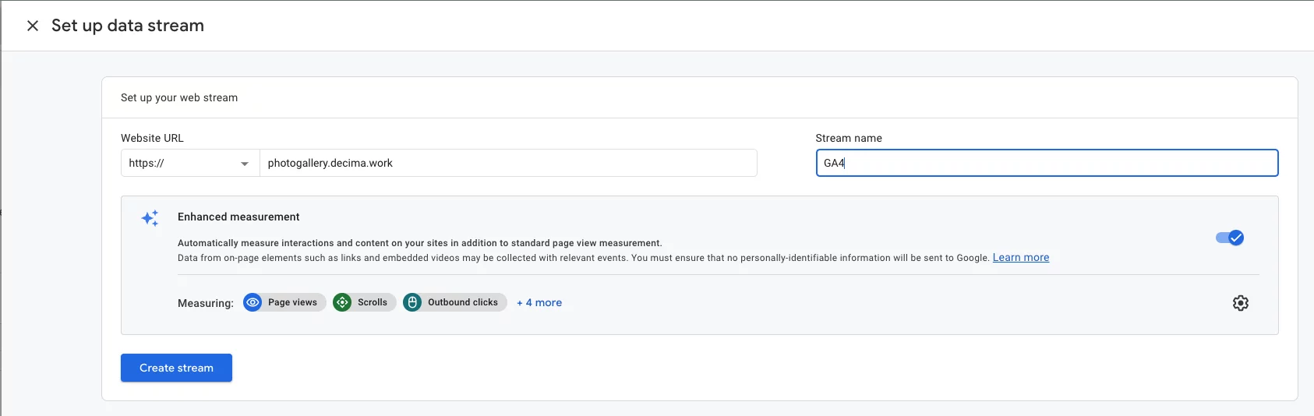Open the Learn more link
The height and width of the screenshot is (416, 1314).
tap(1020, 258)
